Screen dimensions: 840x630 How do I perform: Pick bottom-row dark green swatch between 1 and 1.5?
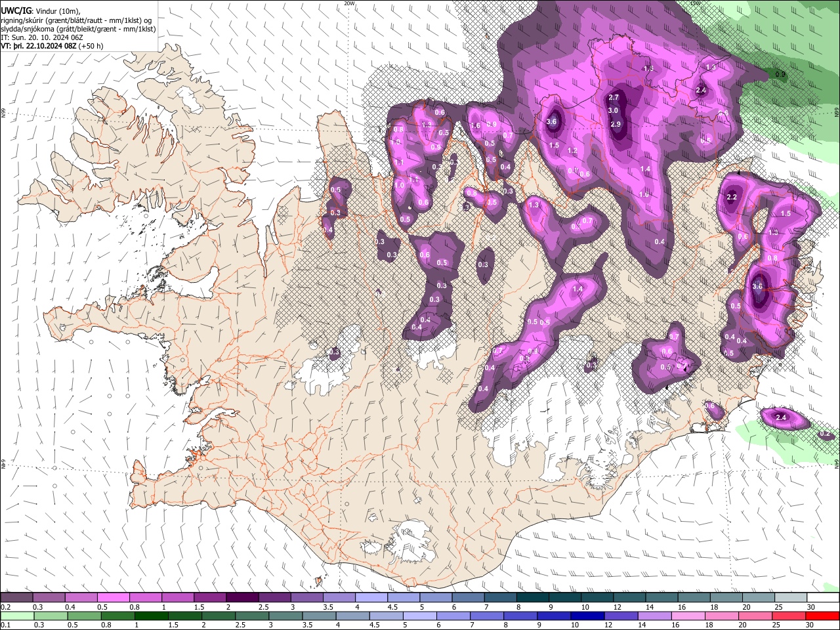152,616
